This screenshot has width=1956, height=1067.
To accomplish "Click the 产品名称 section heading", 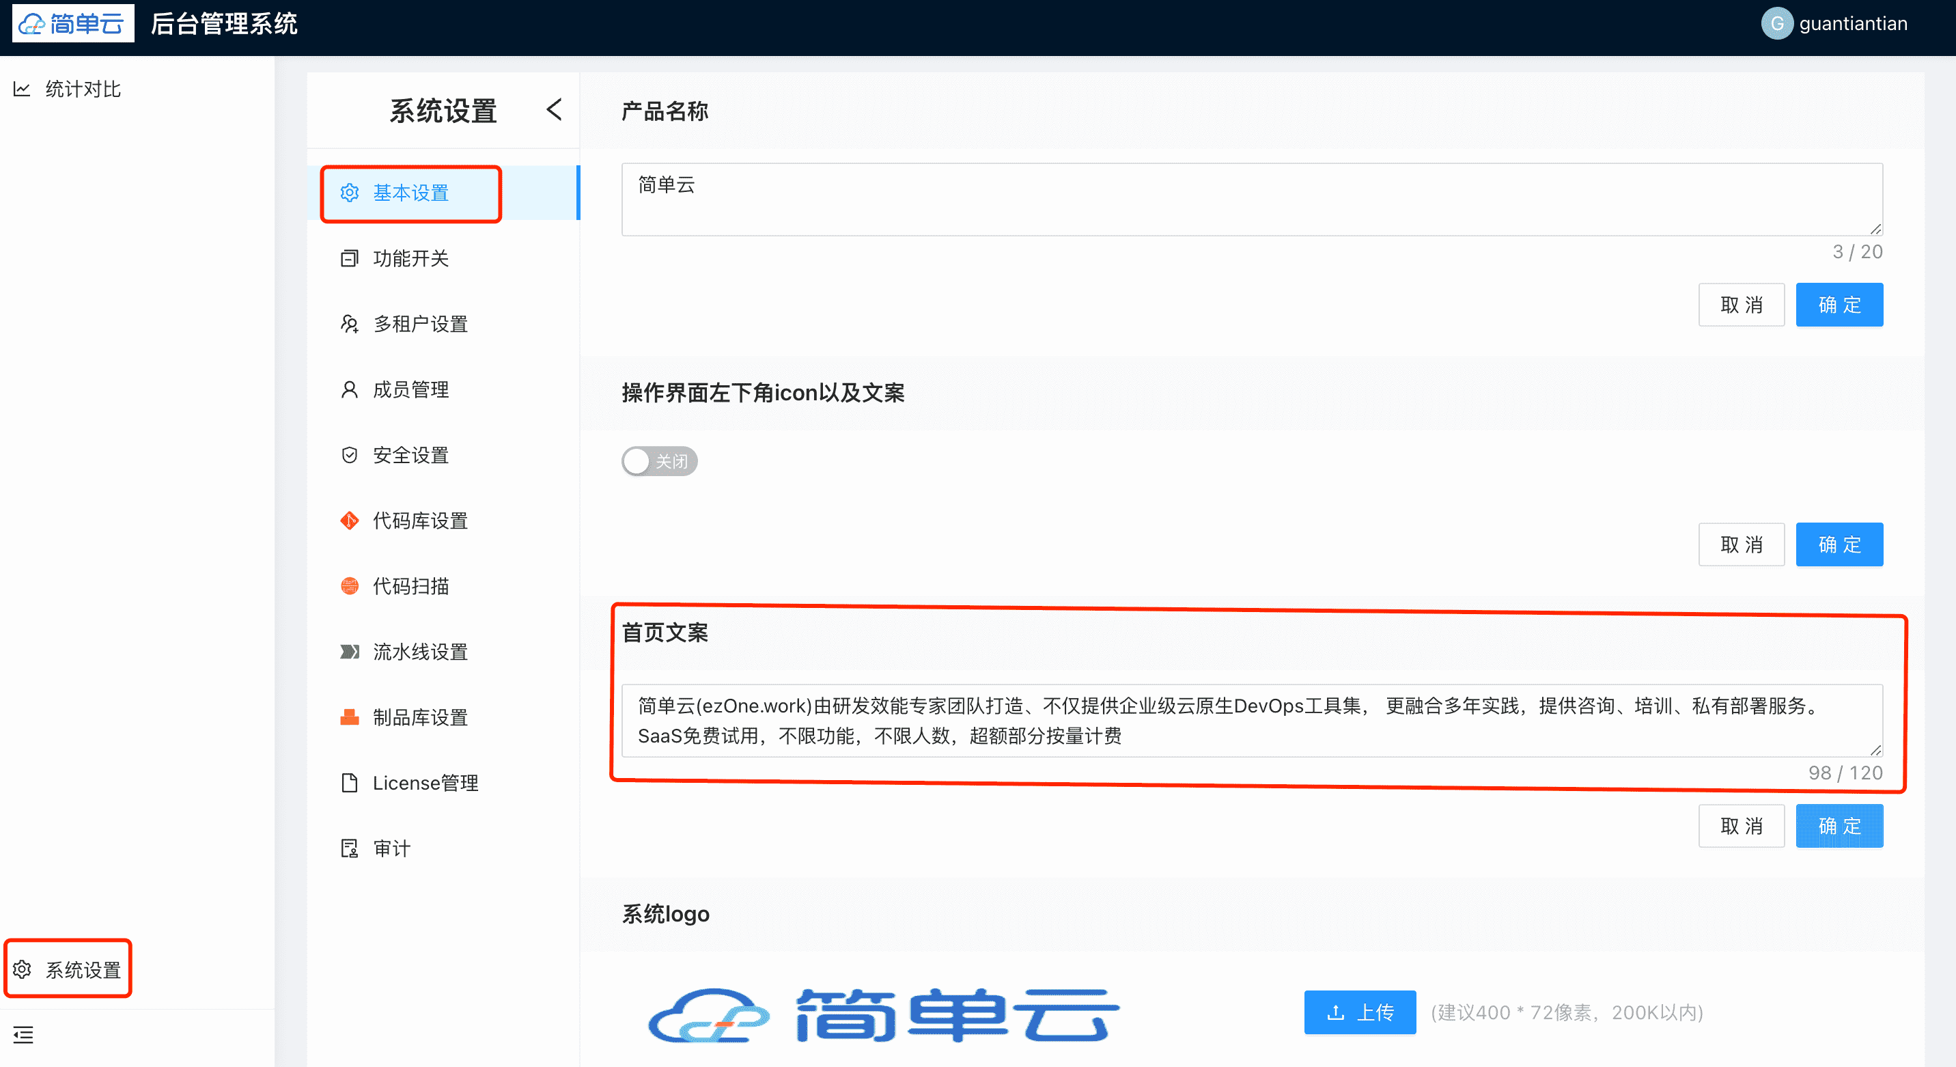I will tap(665, 111).
